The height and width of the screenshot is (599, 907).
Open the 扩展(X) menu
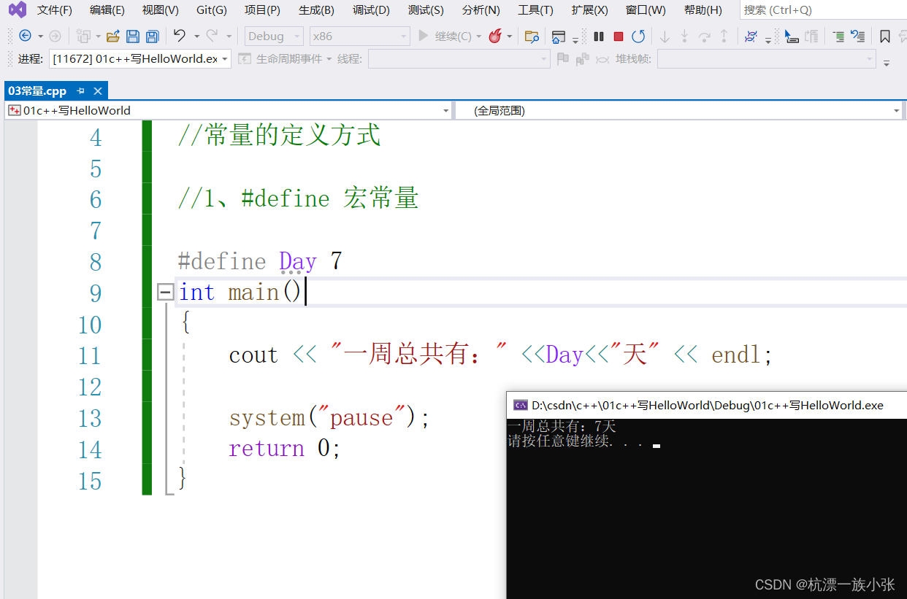(589, 10)
